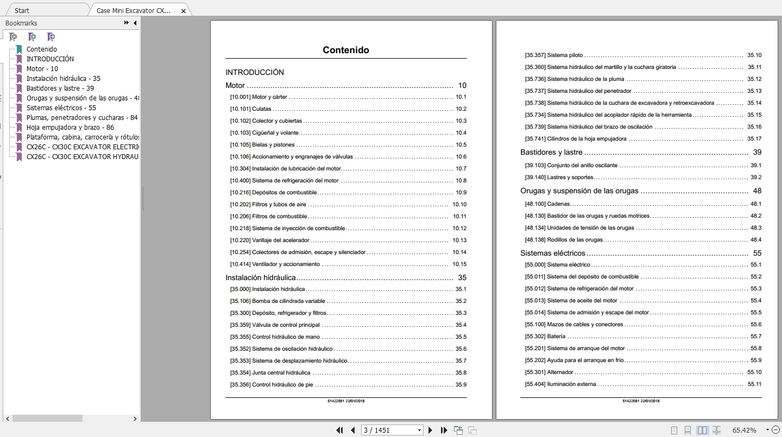Switch to continuous scrolling page view
The width and height of the screenshot is (782, 437).
coord(688,430)
